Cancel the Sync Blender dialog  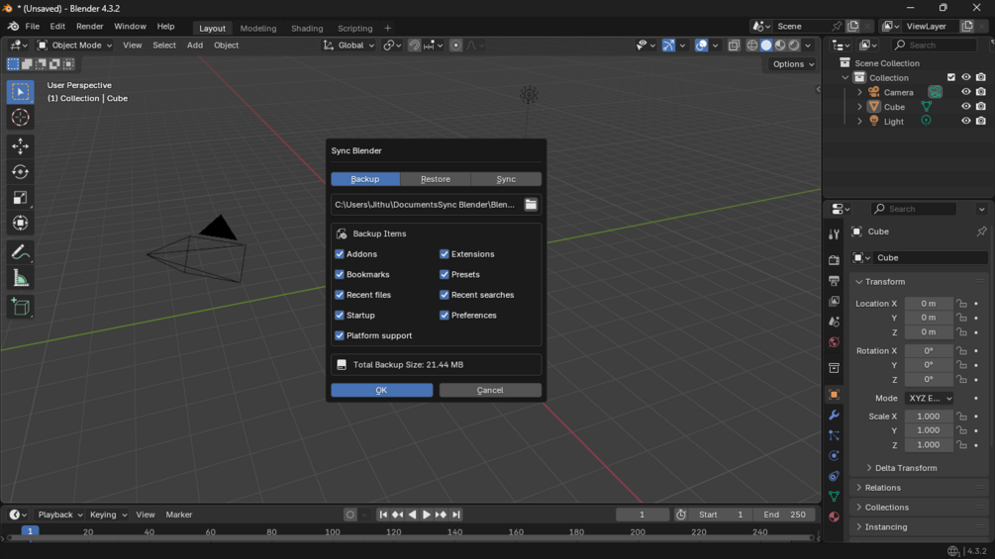tap(490, 391)
